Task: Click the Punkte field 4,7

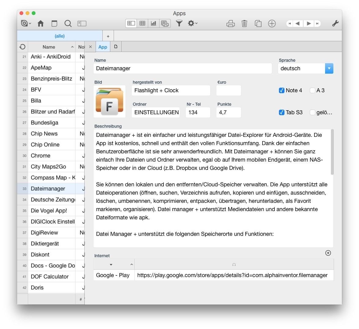Action: [x=229, y=112]
